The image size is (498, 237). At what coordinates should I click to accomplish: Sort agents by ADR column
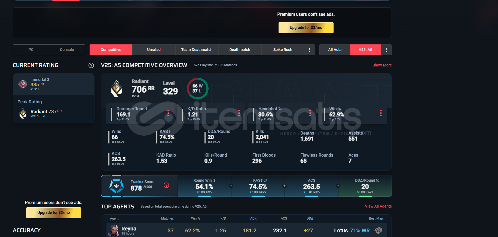[x=253, y=218]
